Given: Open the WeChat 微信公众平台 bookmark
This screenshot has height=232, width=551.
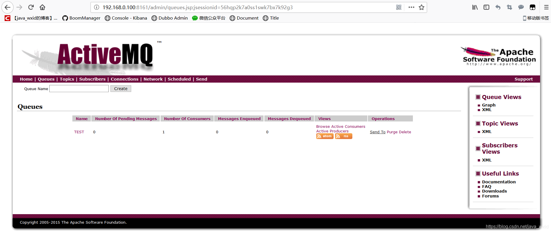Looking at the screenshot, I should tap(209, 18).
